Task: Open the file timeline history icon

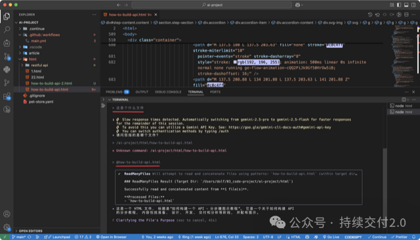Action: (x=370, y=14)
